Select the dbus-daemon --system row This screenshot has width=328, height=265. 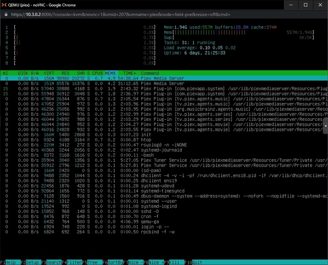click(x=164, y=196)
